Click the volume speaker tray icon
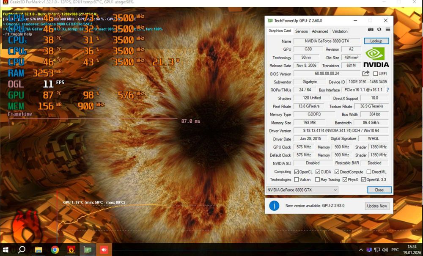This screenshot has height=256, width=423. (385, 250)
